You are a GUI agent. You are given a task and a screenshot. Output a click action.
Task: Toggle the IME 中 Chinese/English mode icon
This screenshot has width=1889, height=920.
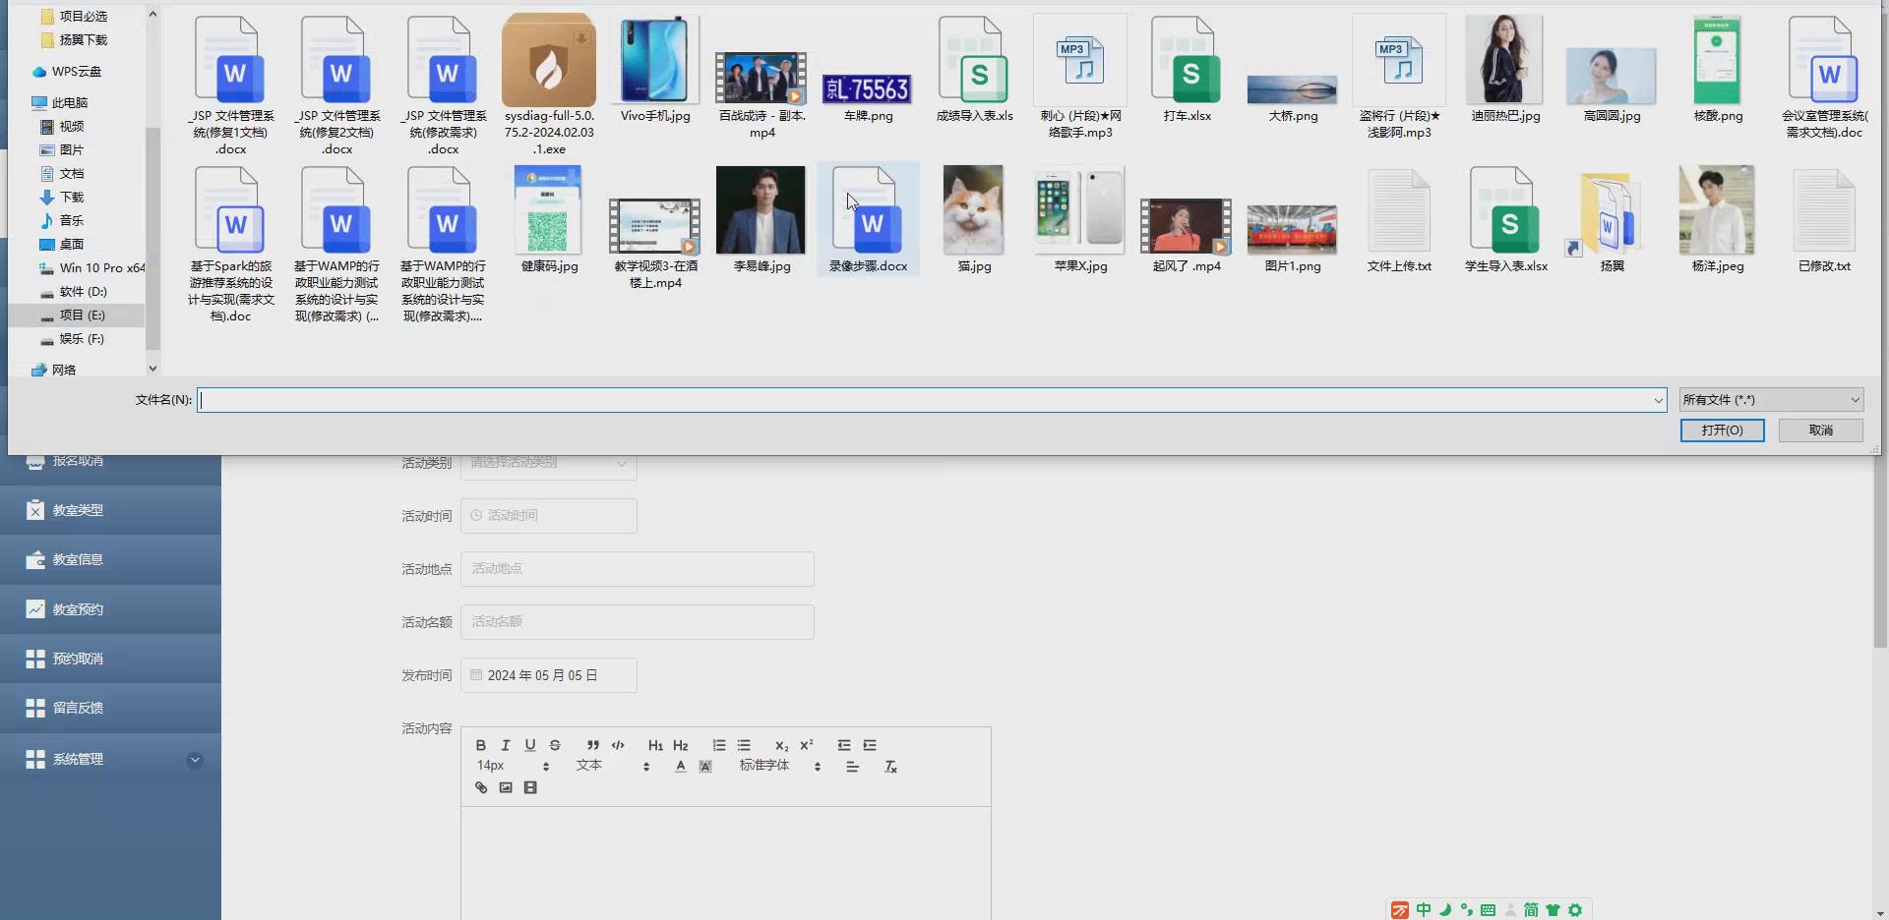(x=1423, y=910)
